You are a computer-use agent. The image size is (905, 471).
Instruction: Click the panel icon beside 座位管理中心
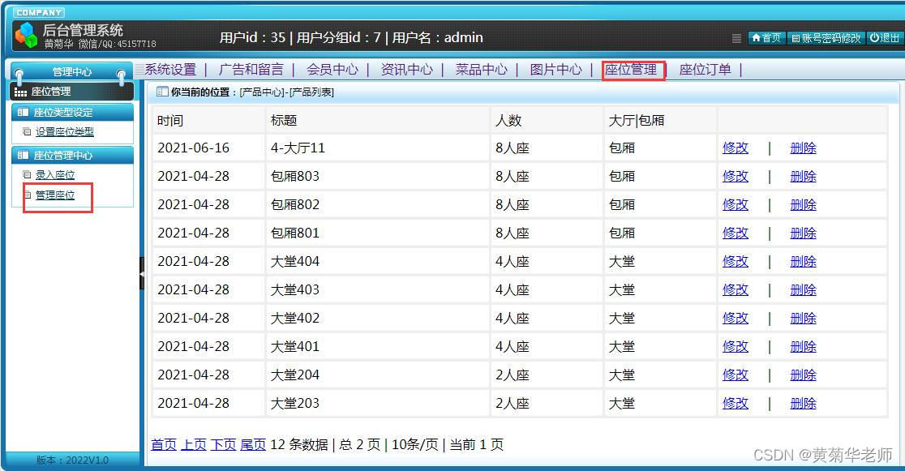click(23, 155)
